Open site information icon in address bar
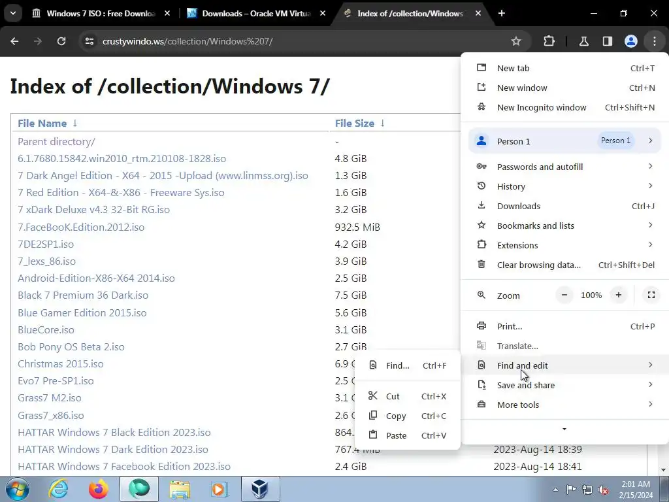The height and width of the screenshot is (502, 669). point(89,41)
